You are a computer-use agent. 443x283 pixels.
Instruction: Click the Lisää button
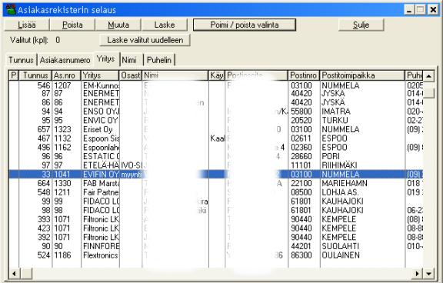point(27,25)
